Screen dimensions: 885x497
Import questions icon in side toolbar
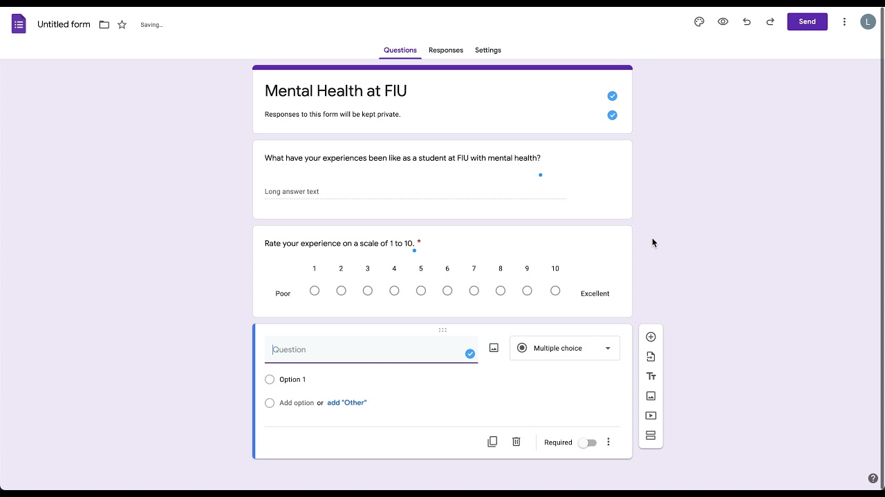(x=651, y=357)
